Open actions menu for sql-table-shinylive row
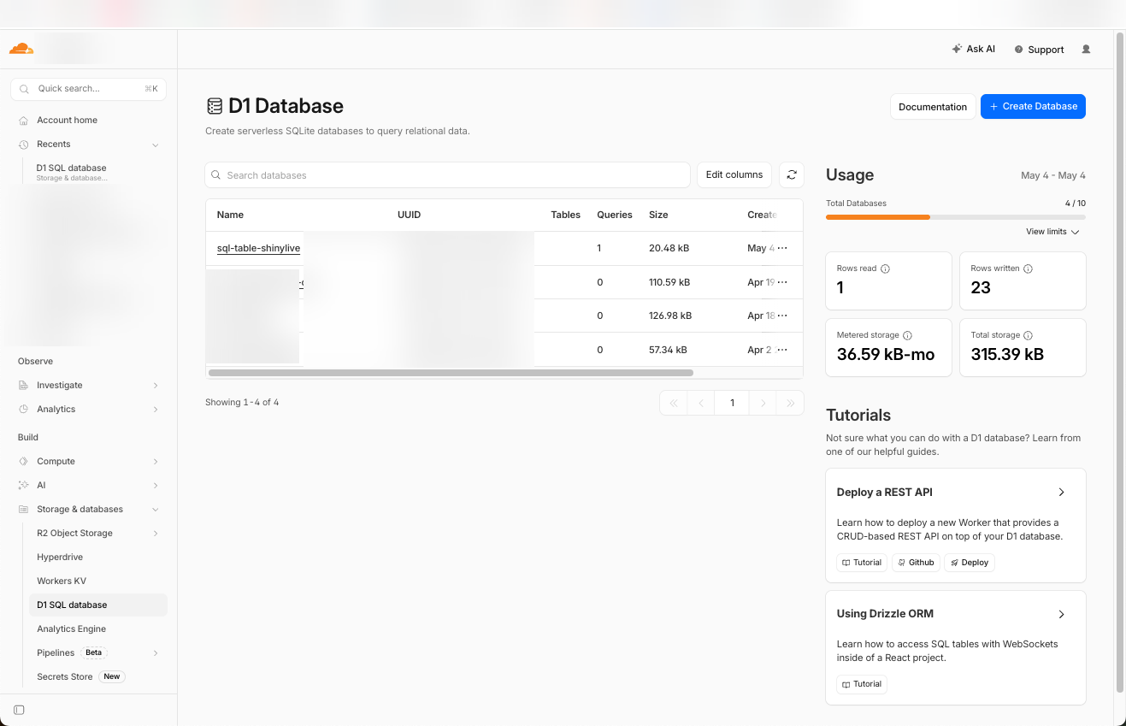The image size is (1126, 726). click(782, 249)
